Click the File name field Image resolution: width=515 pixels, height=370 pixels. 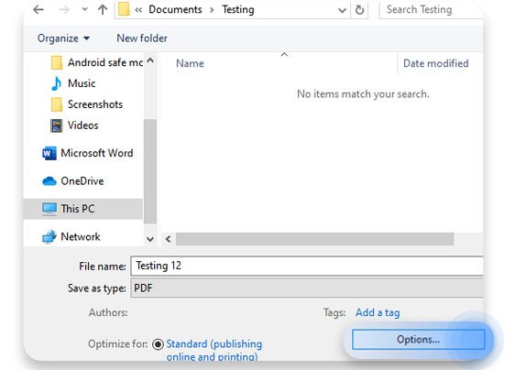(x=307, y=266)
